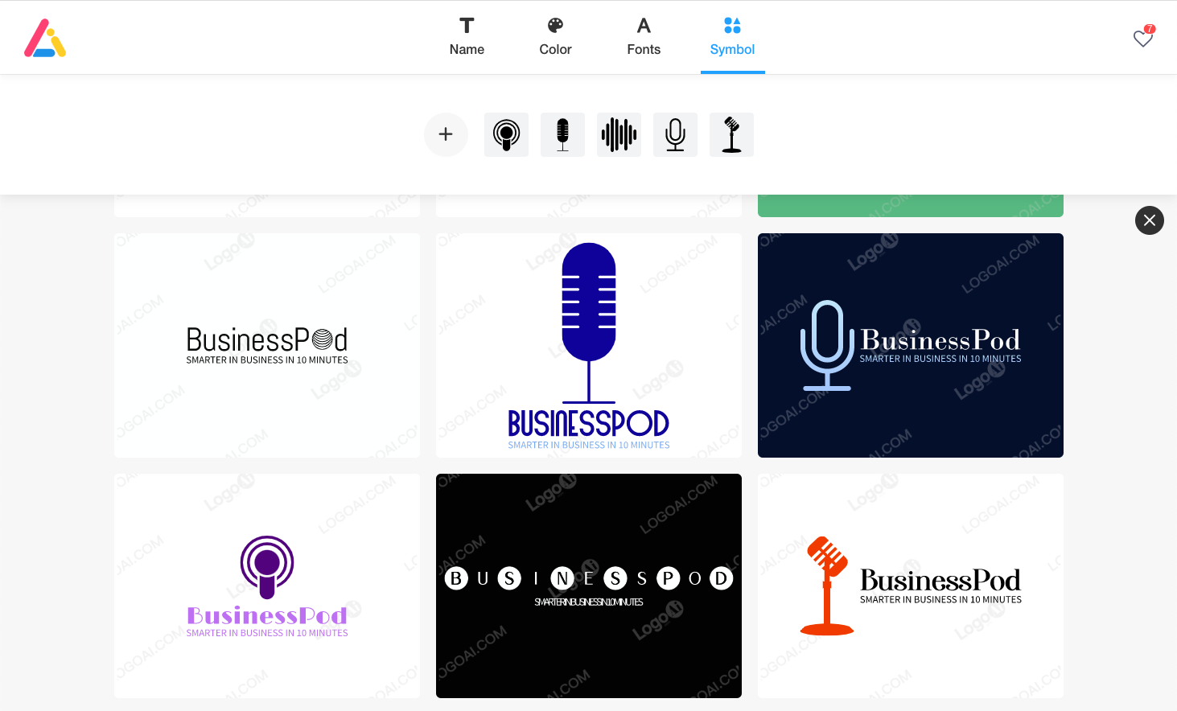The width and height of the screenshot is (1177, 711).
Task: Select the orange microphone BusinessPod logo
Action: [911, 586]
